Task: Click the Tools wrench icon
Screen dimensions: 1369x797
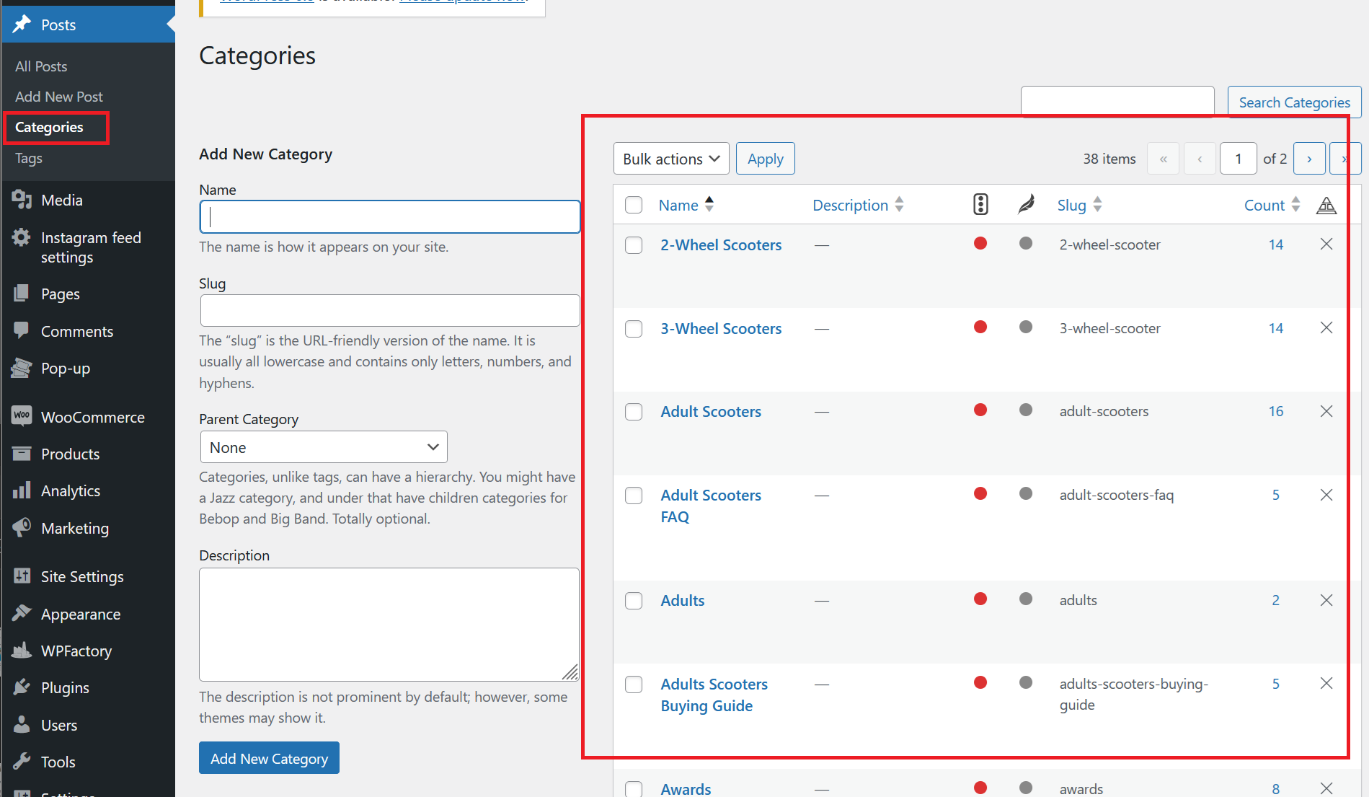Action: point(22,762)
